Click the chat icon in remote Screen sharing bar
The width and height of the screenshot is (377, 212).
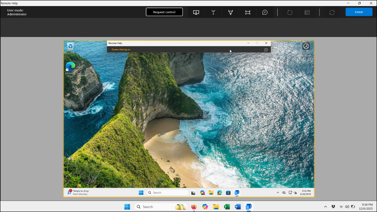pos(266,50)
